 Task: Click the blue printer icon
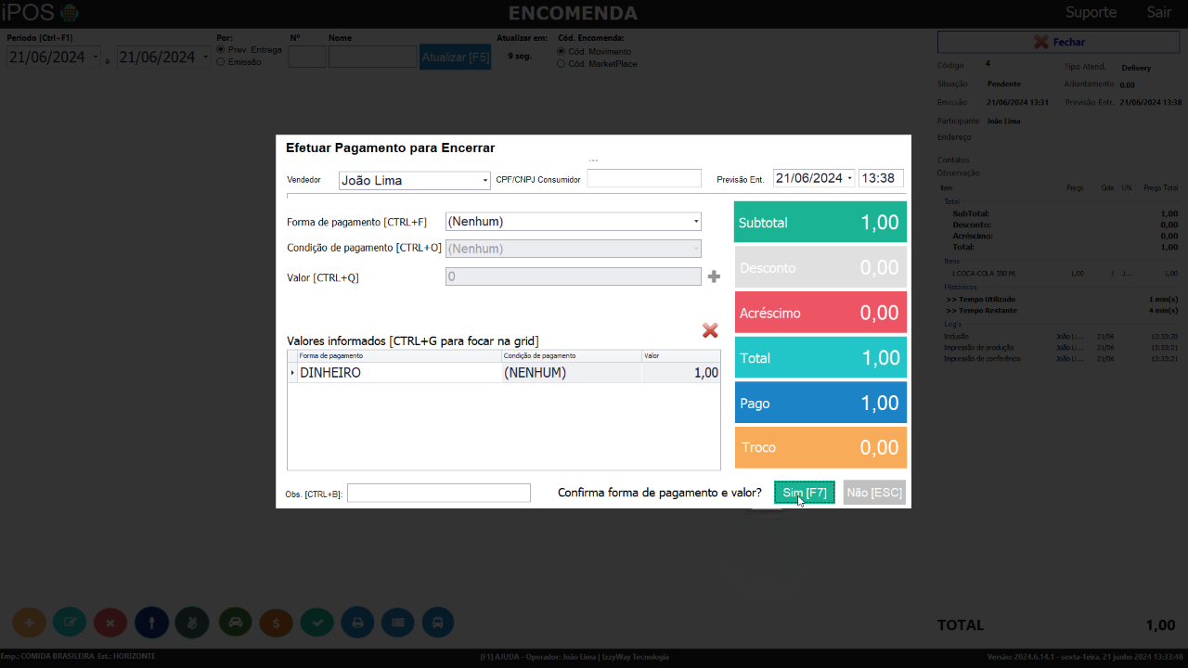pos(357,623)
